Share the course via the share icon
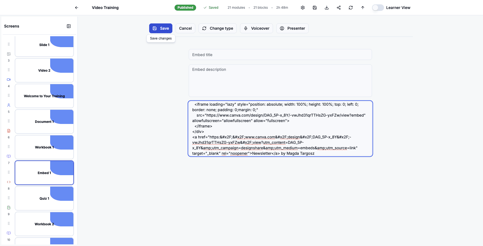483x246 pixels. click(338, 7)
